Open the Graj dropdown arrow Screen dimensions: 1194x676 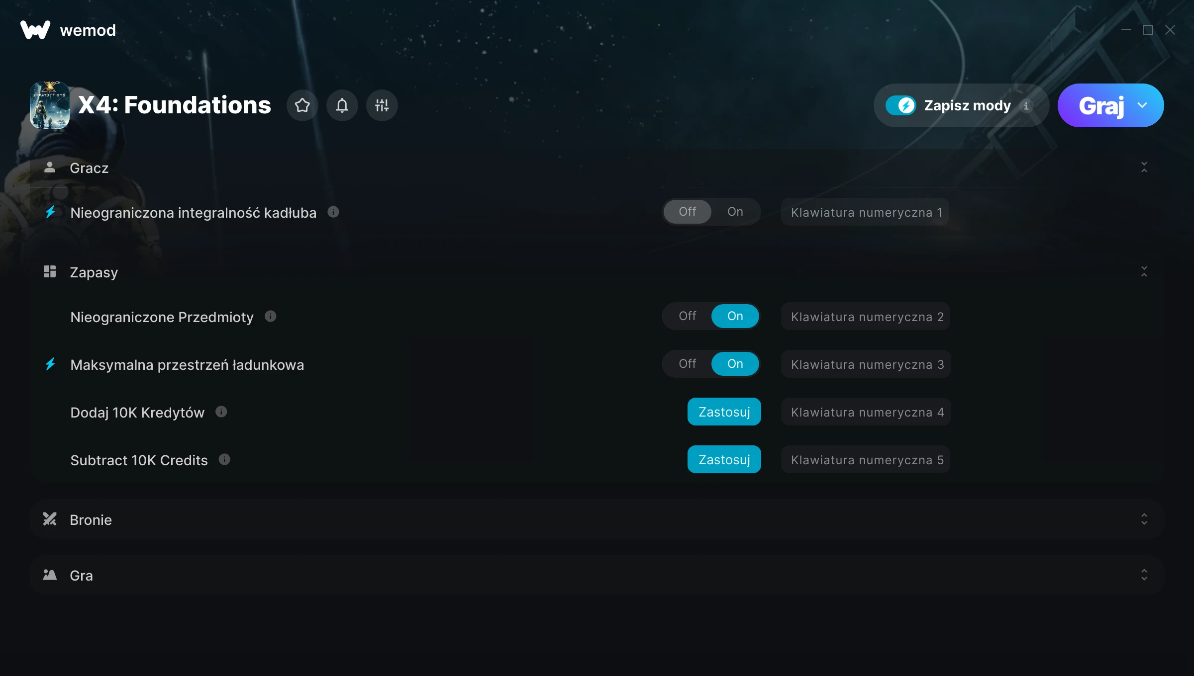[1142, 105]
